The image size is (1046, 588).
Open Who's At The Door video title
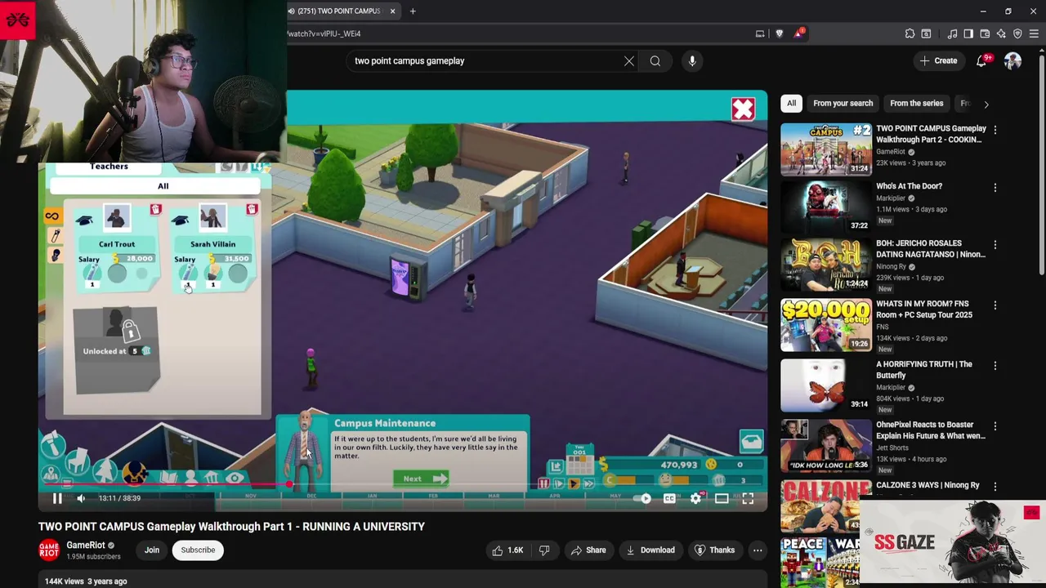[909, 186]
